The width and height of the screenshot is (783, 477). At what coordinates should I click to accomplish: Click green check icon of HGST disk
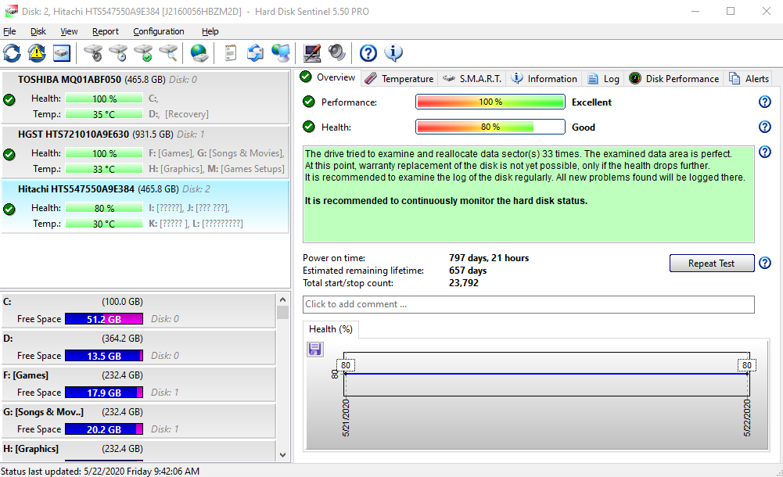(9, 155)
